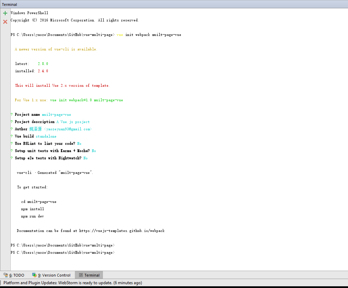Open a new terminal session with the plus icon

point(5,13)
